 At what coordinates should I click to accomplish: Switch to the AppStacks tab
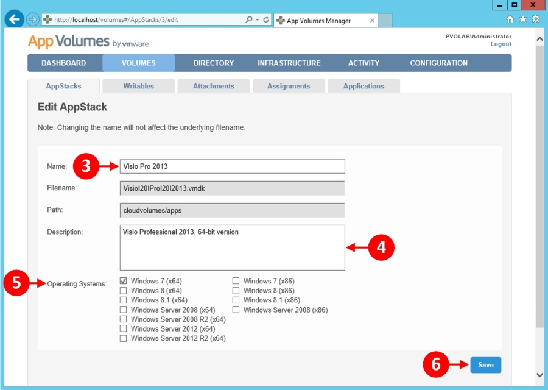pyautogui.click(x=63, y=86)
